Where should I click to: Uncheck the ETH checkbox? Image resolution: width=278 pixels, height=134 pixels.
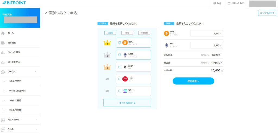[x=120, y=55]
